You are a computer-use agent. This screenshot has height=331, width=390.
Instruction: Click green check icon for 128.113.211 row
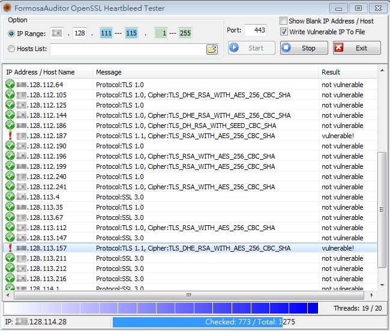[10, 258]
